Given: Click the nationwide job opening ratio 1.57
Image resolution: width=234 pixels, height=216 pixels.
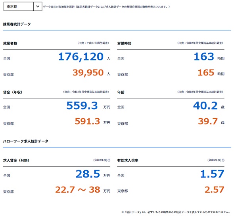Looking at the screenshot, I should (212, 174).
